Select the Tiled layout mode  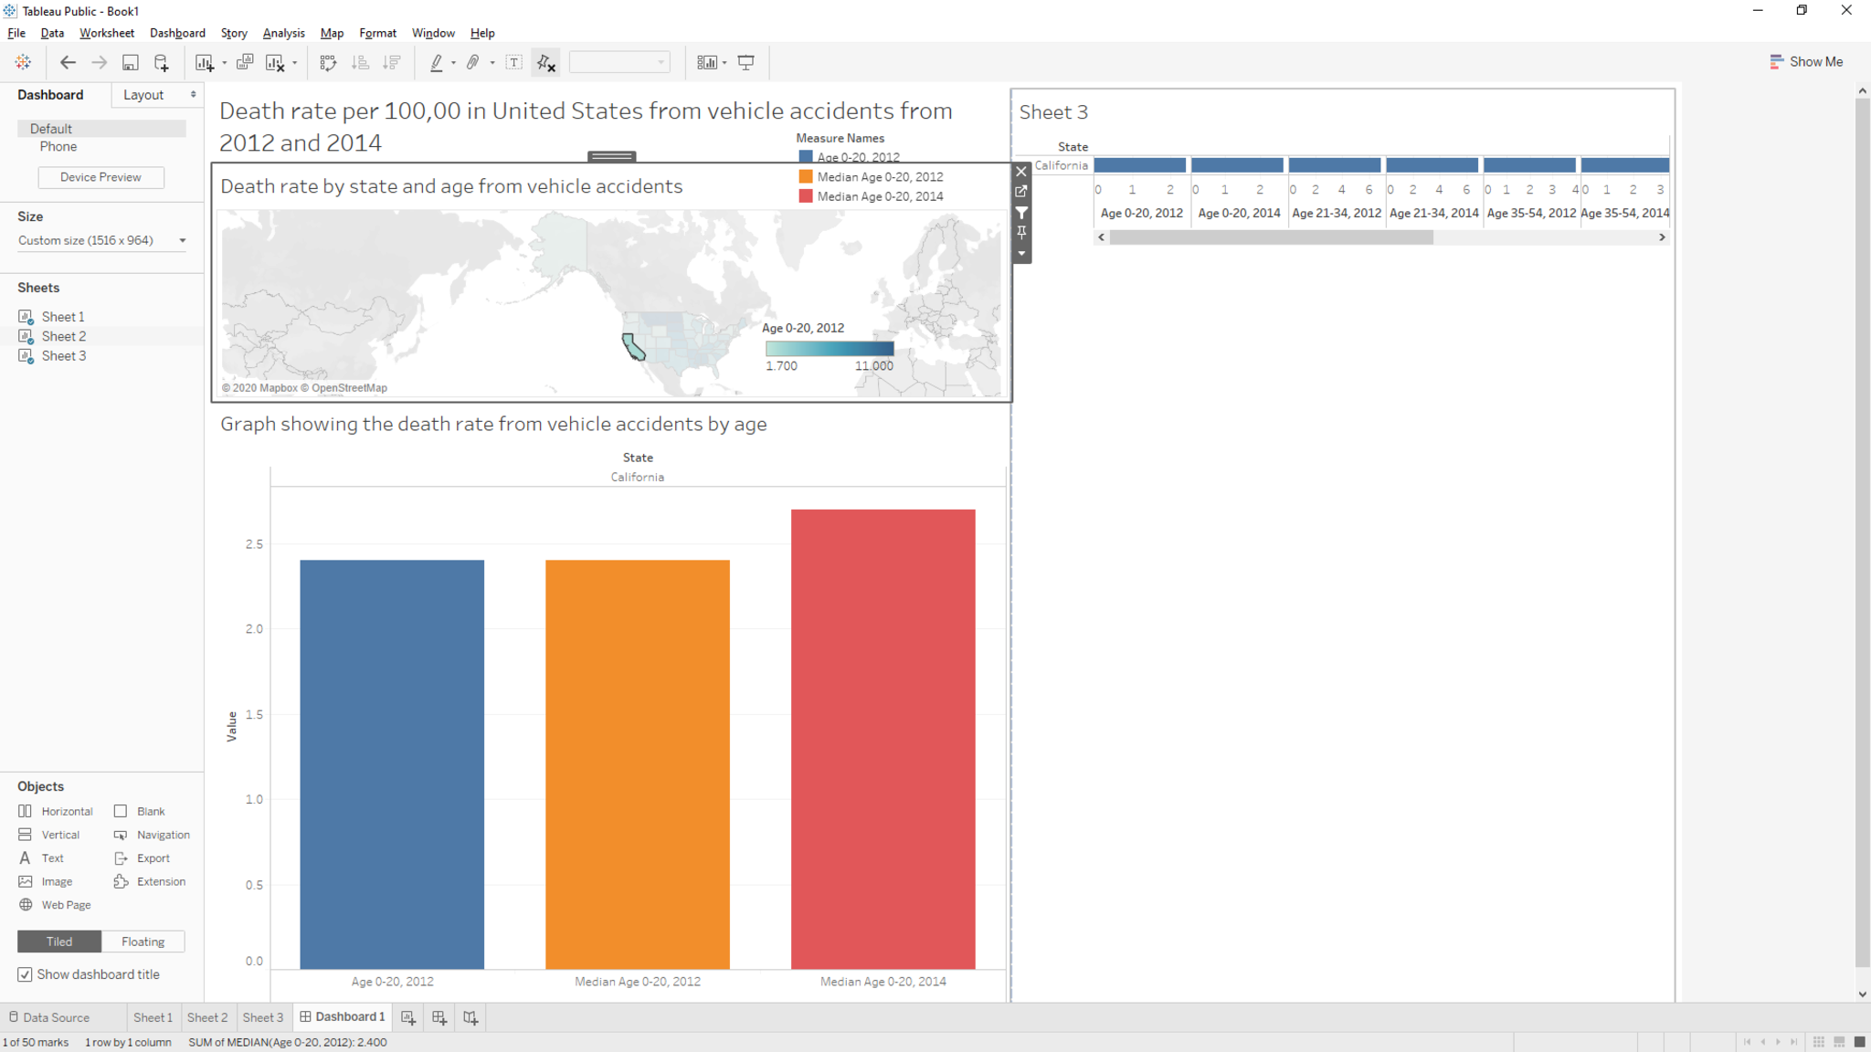pos(59,942)
